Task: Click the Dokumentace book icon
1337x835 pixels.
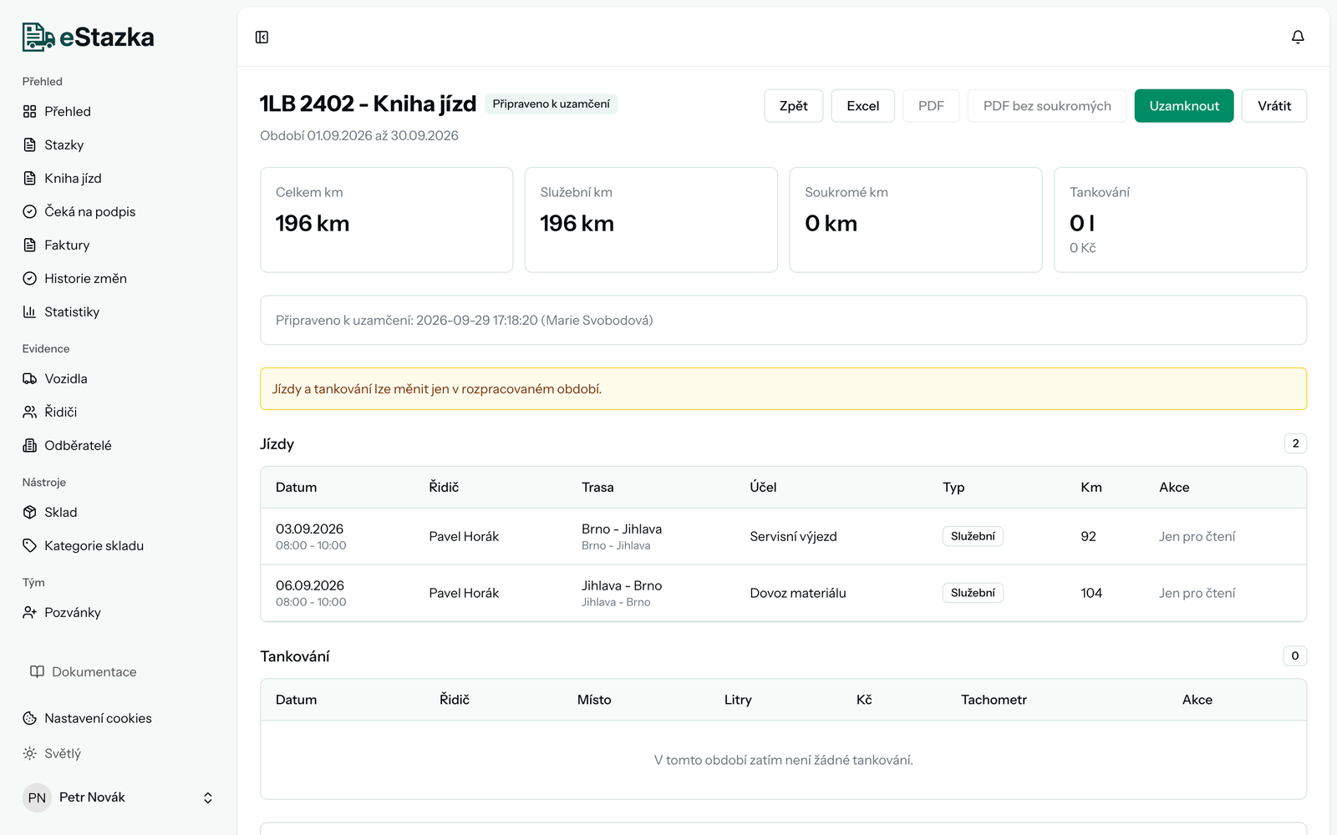Action: 37,671
